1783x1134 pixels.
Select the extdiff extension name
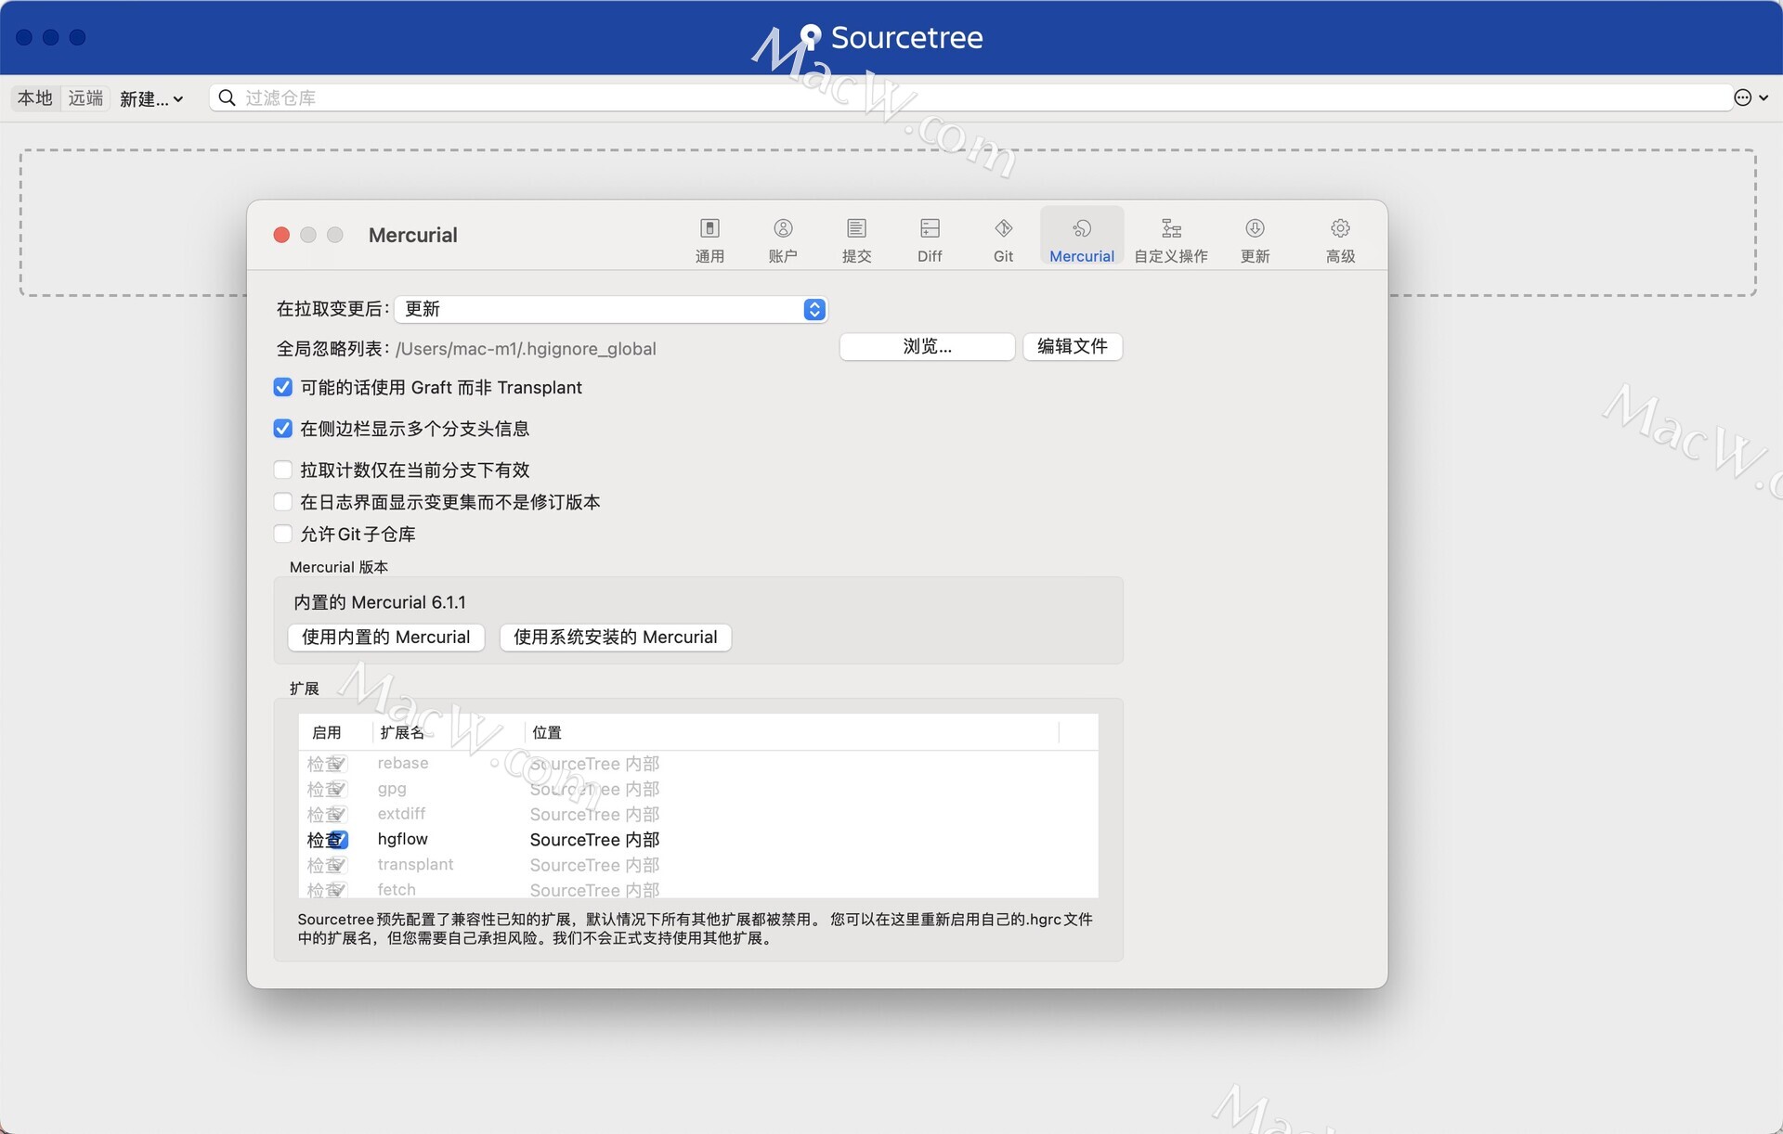(x=401, y=813)
